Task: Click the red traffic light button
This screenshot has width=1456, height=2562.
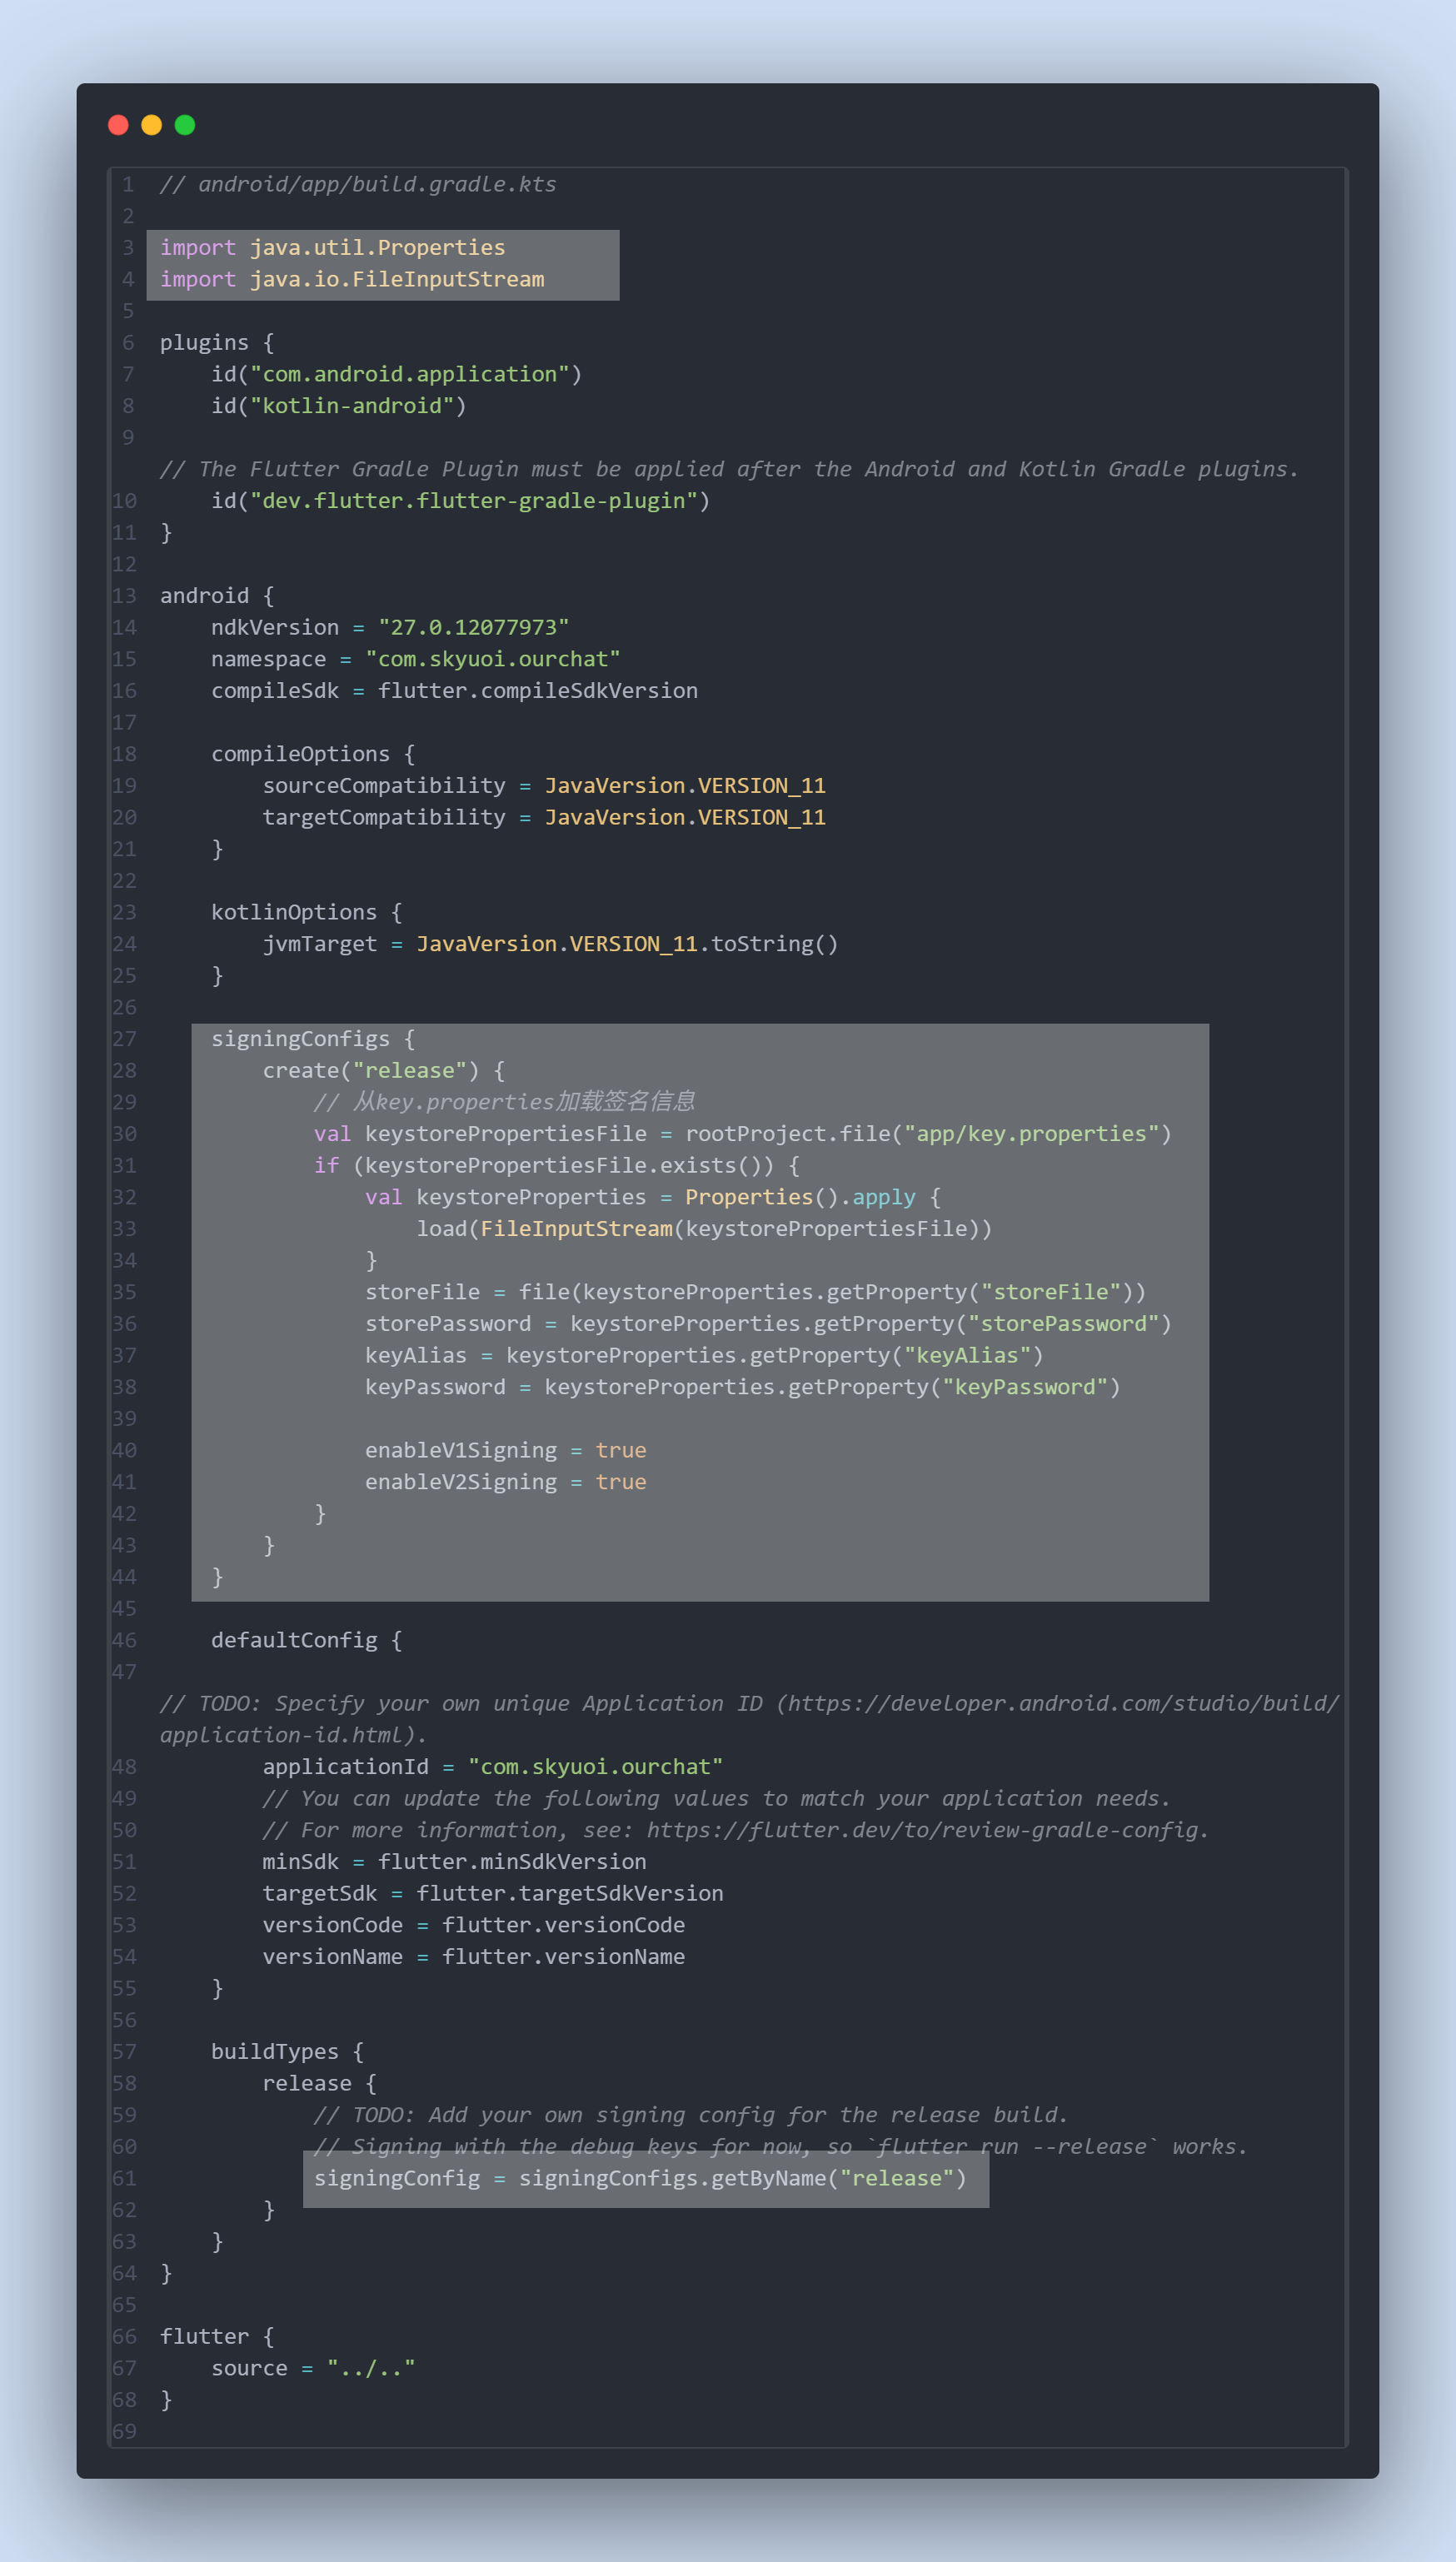Action: click(x=119, y=124)
